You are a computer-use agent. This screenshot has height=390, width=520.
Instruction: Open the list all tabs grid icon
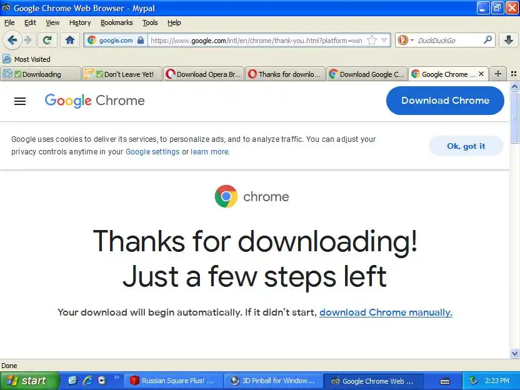point(514,74)
